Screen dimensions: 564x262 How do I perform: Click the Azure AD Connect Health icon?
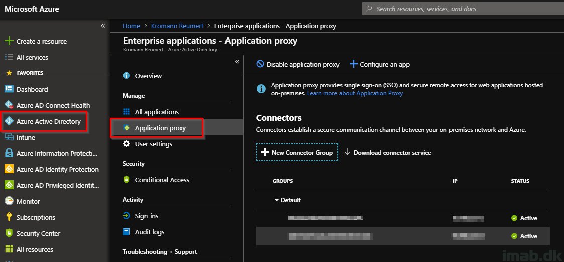tap(9, 105)
